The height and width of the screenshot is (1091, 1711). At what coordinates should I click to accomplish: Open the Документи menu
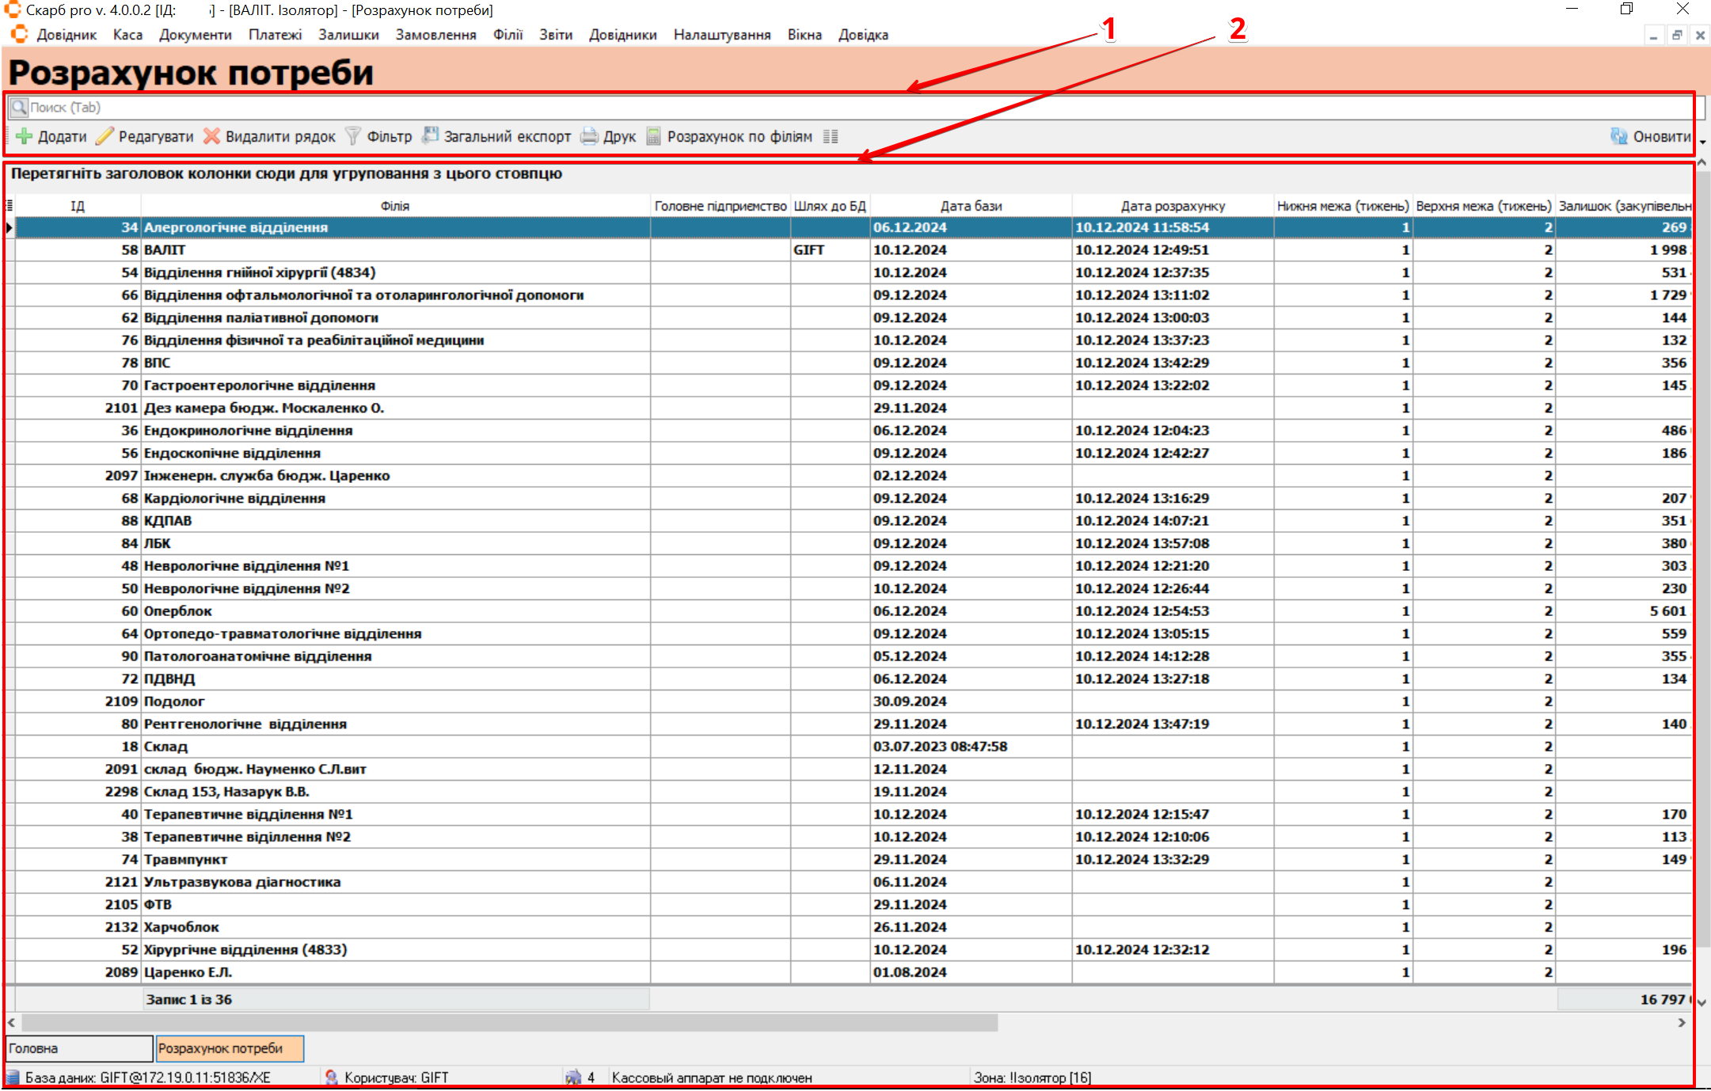195,35
